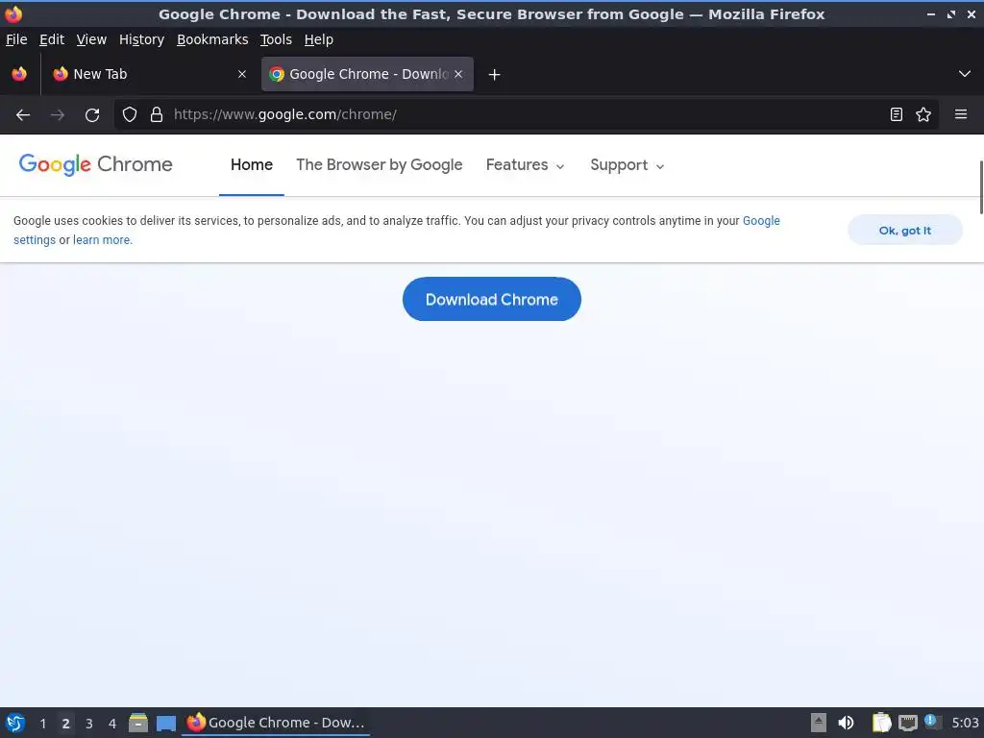This screenshot has width=984, height=738.
Task: Select the Google Chrome - Download tab
Action: coord(367,74)
